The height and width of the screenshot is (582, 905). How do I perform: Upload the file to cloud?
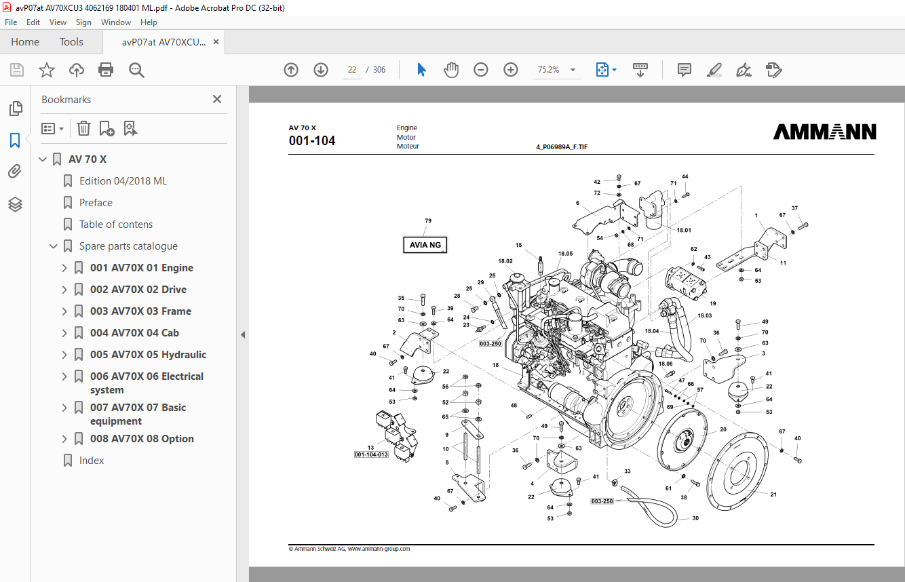(x=77, y=70)
